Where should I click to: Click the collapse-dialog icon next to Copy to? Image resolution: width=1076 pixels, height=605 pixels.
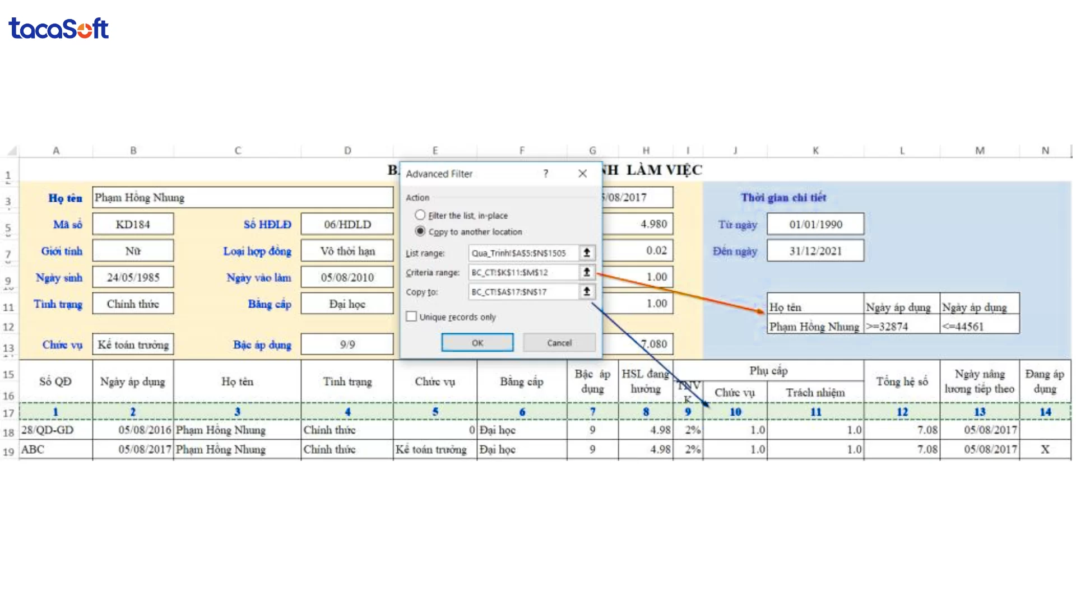tap(586, 291)
